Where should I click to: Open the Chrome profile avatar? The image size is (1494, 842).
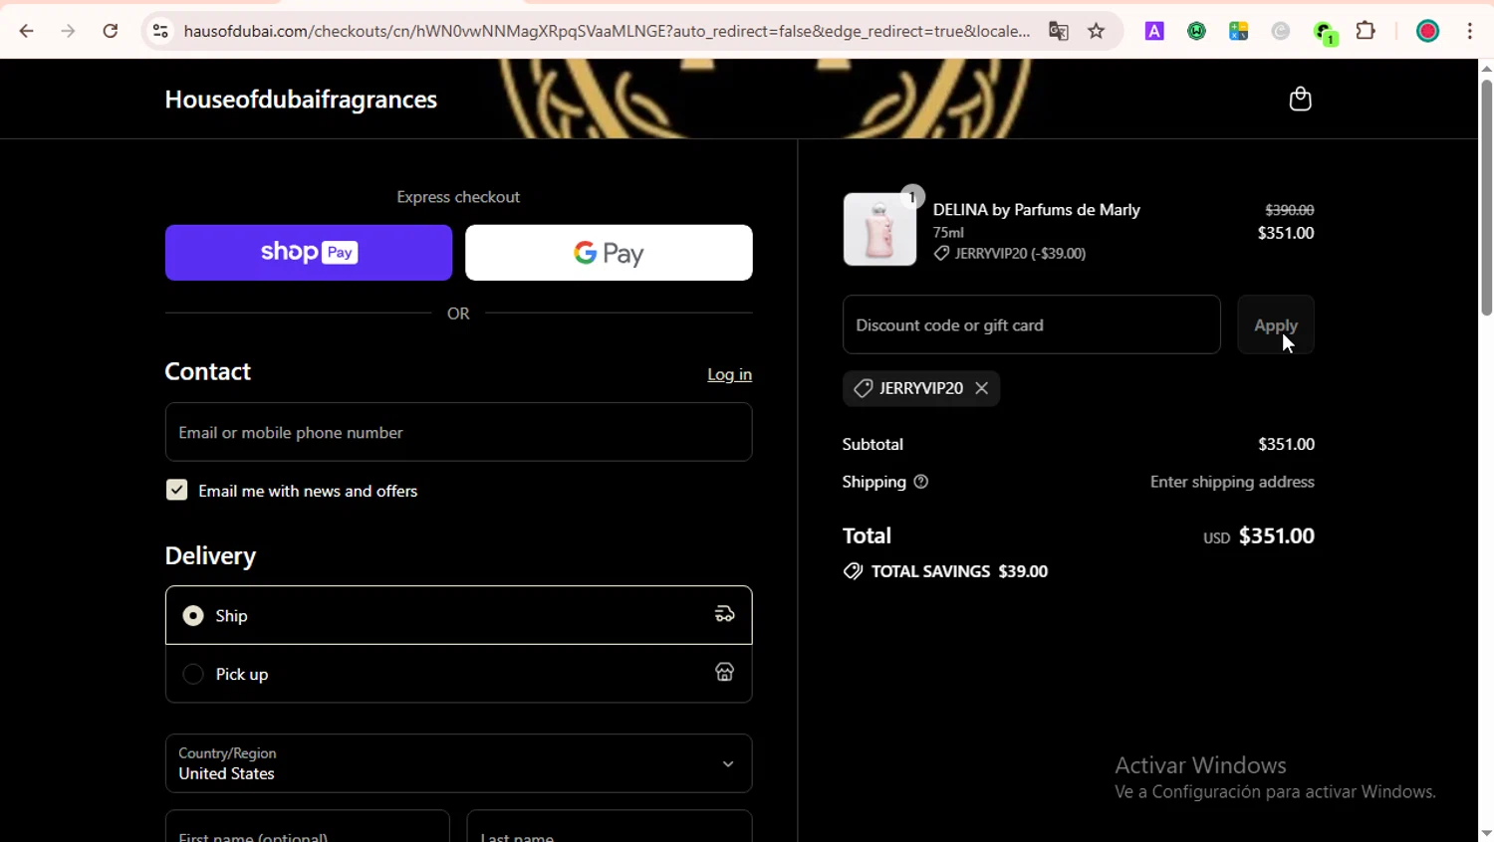coord(1428,31)
